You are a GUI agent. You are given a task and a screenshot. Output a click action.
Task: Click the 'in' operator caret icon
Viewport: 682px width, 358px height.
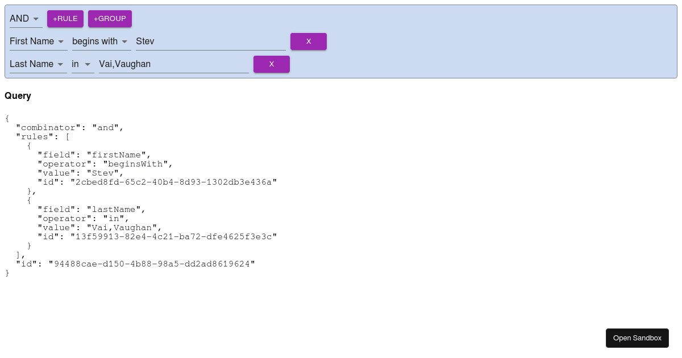[x=89, y=64]
